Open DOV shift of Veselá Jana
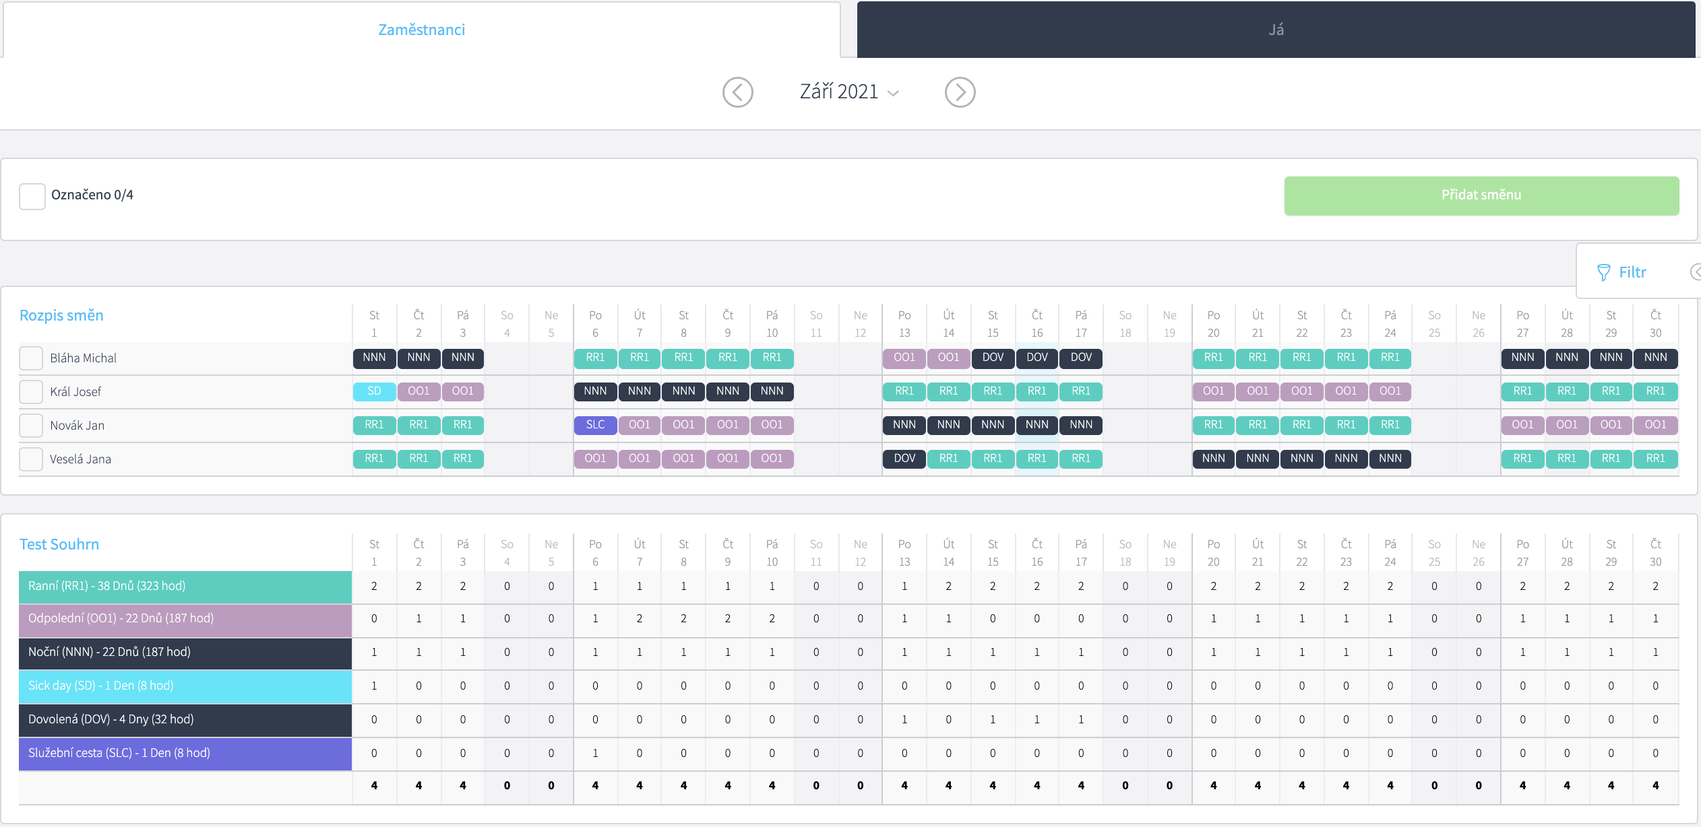Screen dimensions: 1701x827 (x=904, y=459)
